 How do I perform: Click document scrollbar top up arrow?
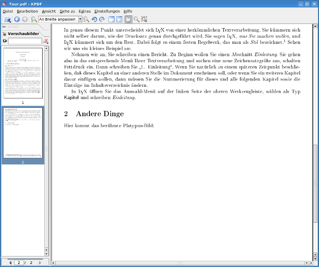coord(315,26)
